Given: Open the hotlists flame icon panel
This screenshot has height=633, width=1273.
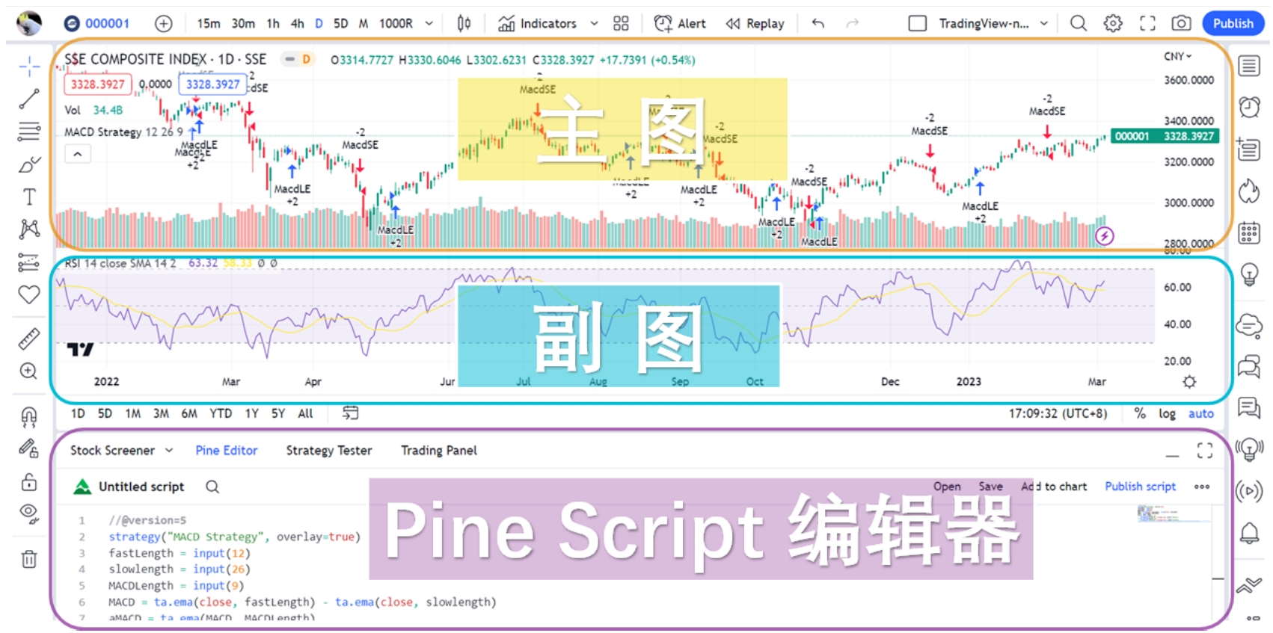Looking at the screenshot, I should tap(1249, 191).
